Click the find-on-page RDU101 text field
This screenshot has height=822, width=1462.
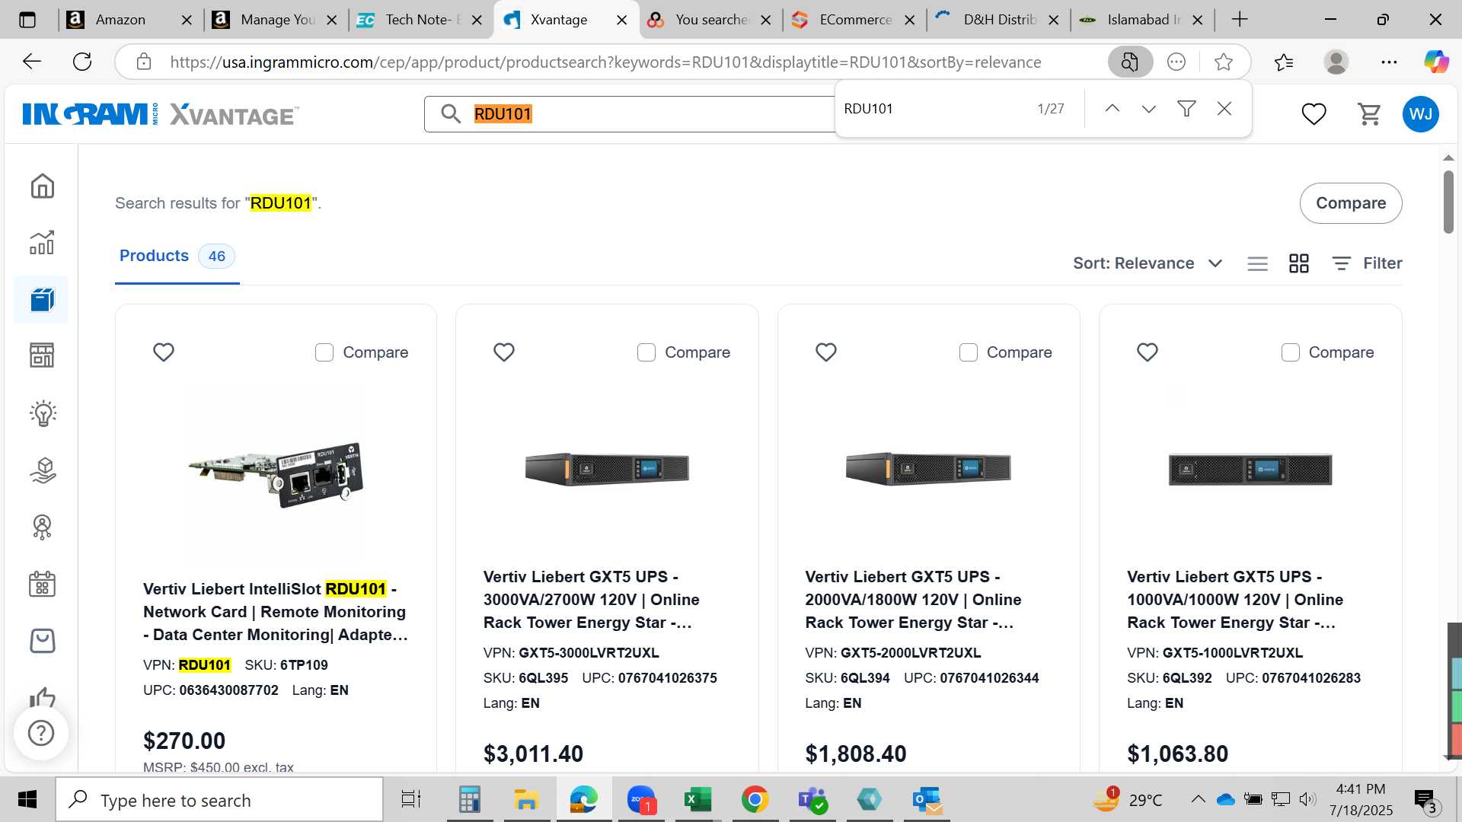click(x=933, y=109)
